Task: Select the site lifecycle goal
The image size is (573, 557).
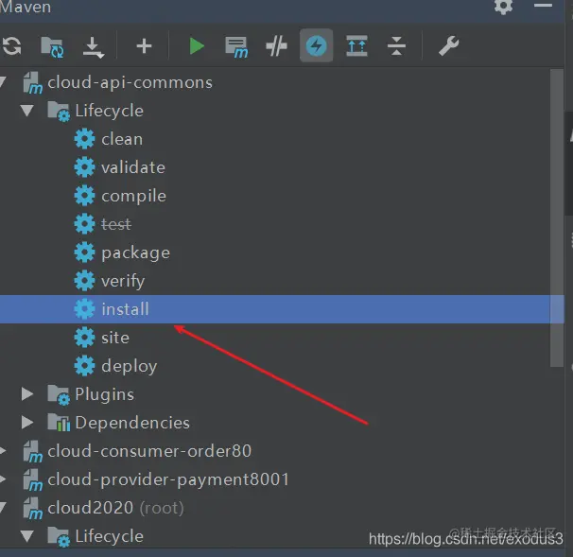Action: [x=115, y=338]
